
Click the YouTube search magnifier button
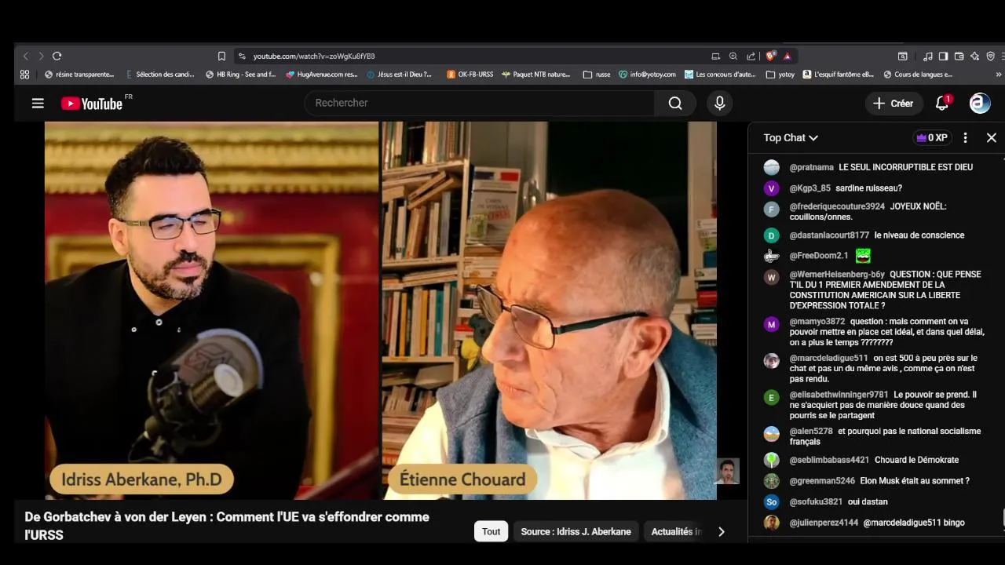coord(675,103)
